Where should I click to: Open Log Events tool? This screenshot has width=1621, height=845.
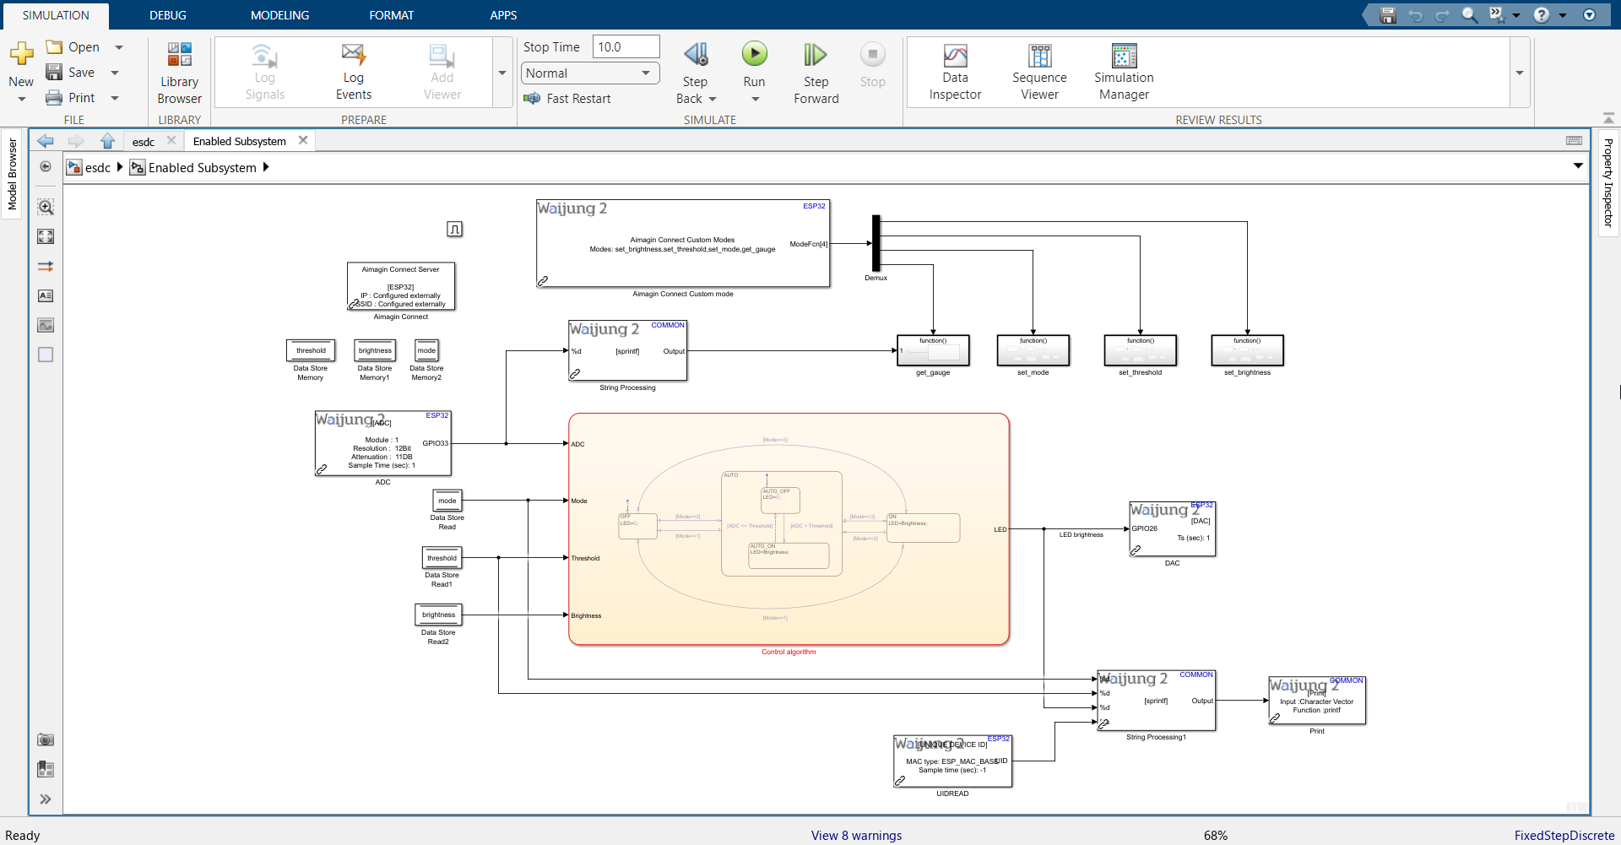pos(353,73)
